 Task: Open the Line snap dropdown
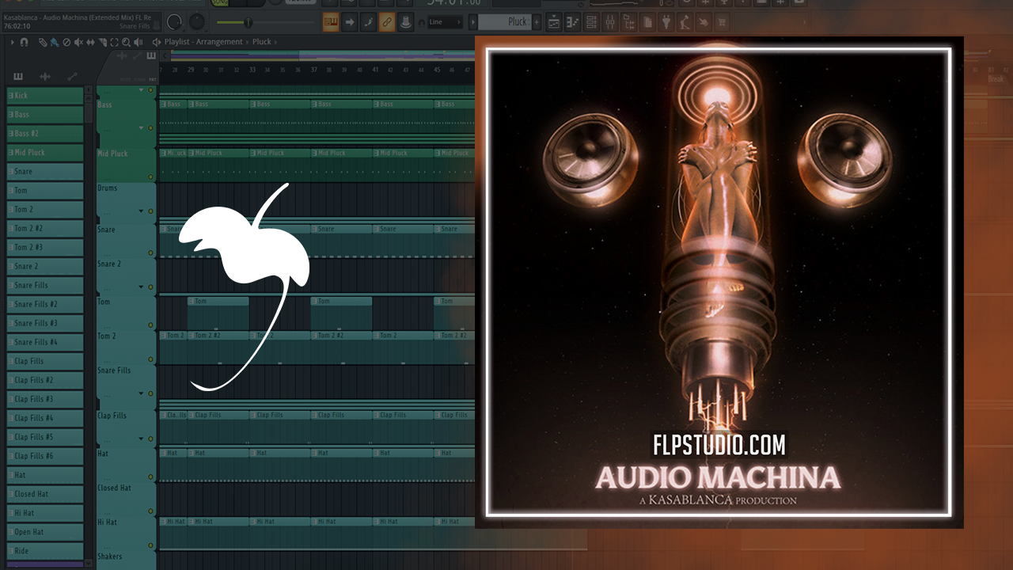[x=446, y=22]
